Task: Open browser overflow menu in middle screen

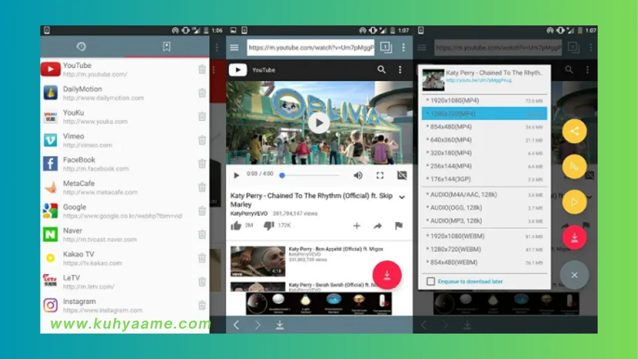Action: click(x=403, y=47)
